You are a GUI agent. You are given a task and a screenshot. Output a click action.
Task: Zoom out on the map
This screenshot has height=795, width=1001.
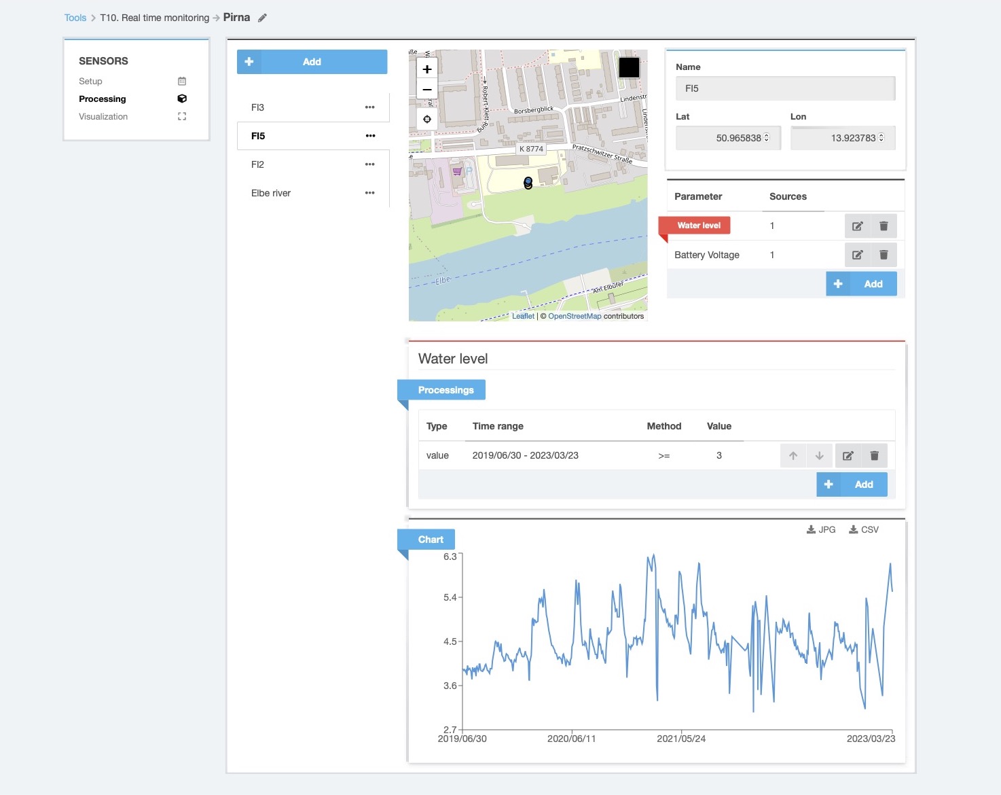point(427,89)
